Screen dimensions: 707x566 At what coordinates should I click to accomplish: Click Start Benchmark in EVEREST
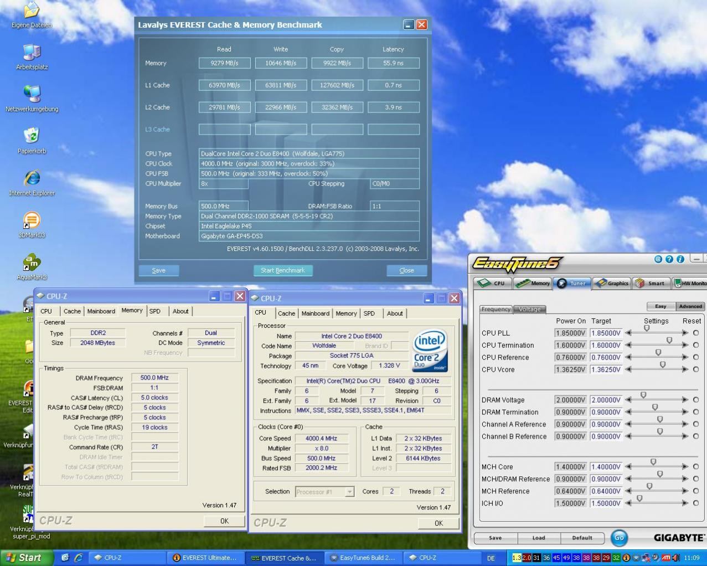(x=283, y=270)
